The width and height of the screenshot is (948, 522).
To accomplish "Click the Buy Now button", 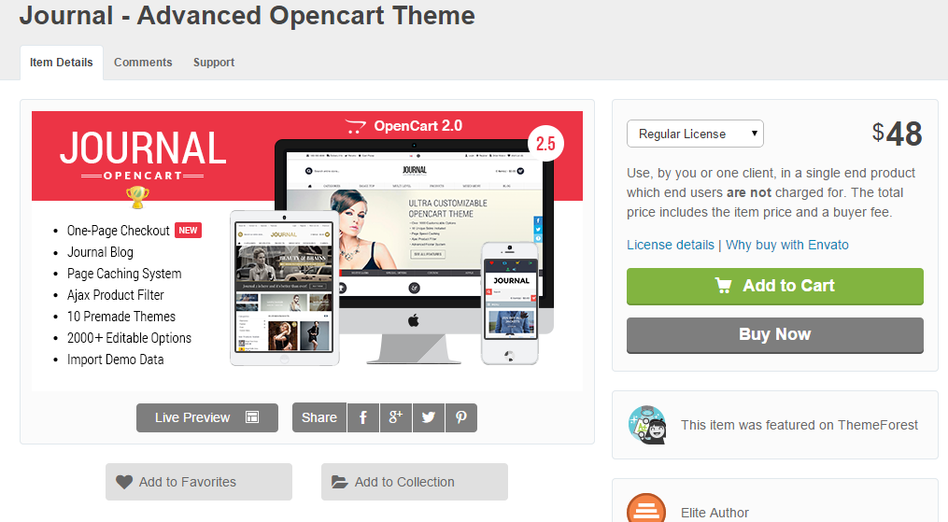I will pos(774,334).
